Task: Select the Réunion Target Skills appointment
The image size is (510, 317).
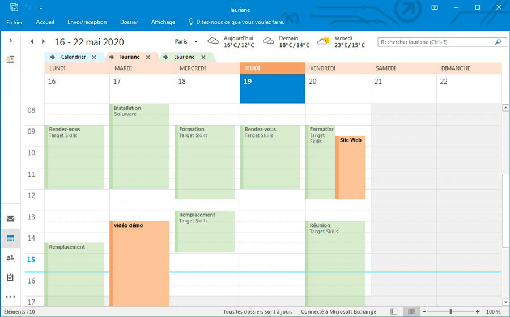Action: (x=335, y=264)
